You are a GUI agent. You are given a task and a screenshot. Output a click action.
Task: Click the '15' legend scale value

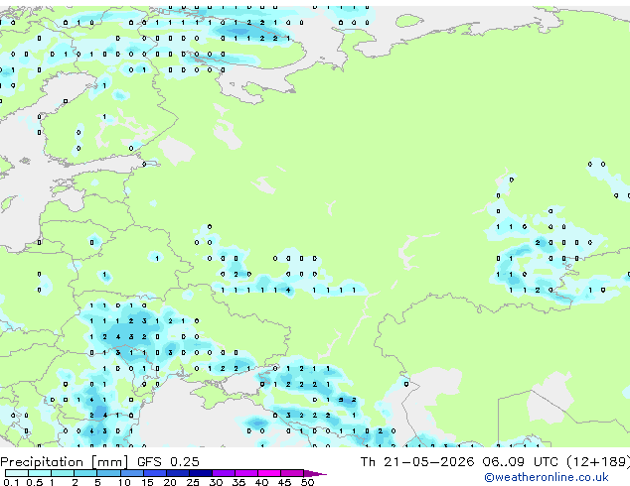[147, 482]
